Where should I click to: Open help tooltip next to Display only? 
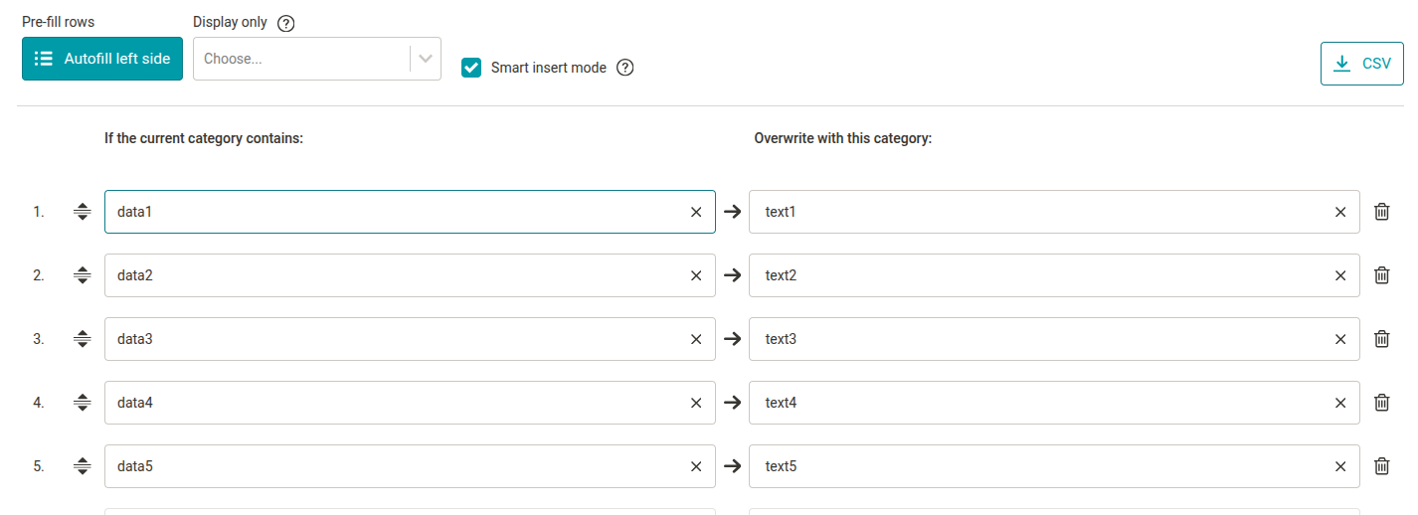click(x=285, y=24)
